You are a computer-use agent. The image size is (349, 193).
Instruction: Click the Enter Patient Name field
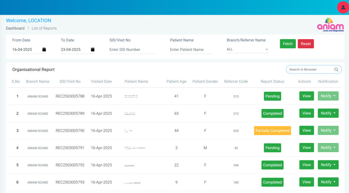coord(191,50)
